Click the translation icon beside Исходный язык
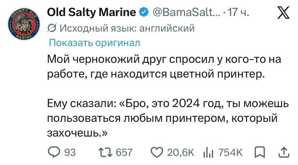298x165 pixels. tap(52, 28)
